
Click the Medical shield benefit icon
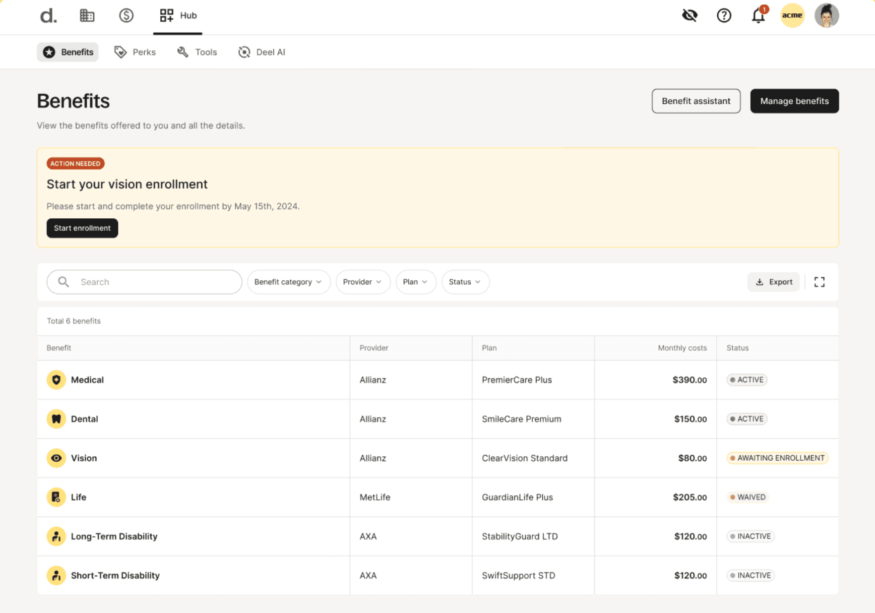[x=56, y=379]
